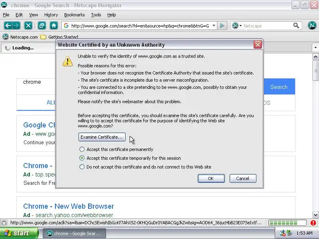Open the address bar history dropdown

(x=214, y=26)
